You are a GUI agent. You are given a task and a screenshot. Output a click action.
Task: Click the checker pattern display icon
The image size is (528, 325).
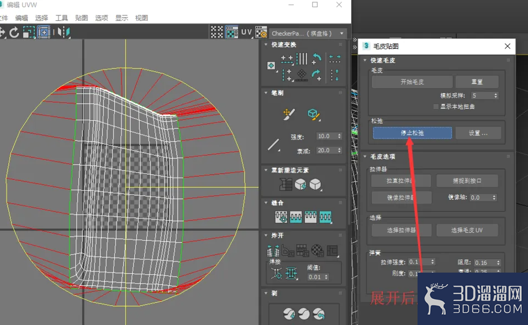[x=231, y=33]
